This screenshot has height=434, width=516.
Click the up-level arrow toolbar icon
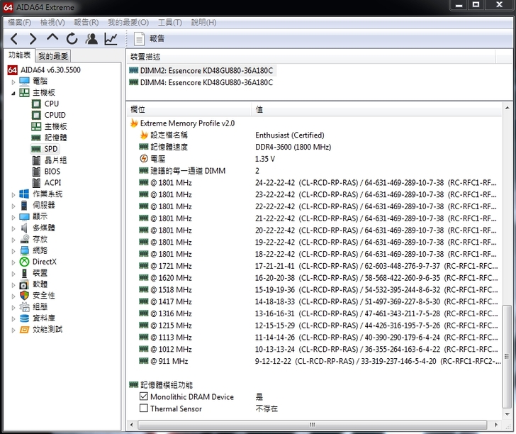(x=52, y=38)
